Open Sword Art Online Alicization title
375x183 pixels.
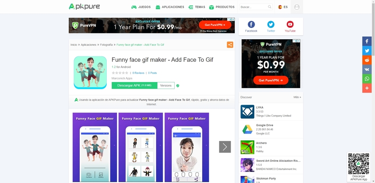tap(278, 161)
